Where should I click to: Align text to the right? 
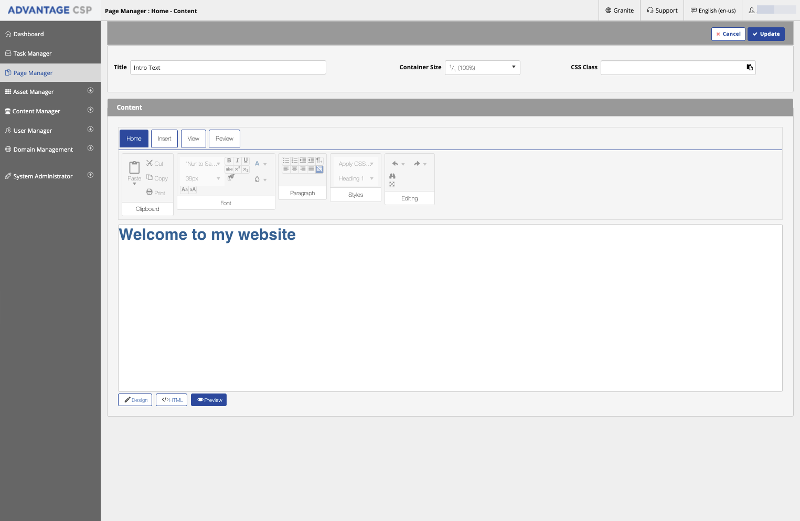(303, 169)
